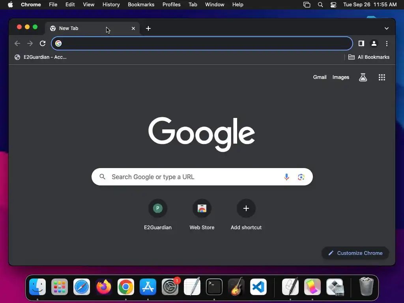
Task: Click the Chrome back arrow button
Action: (x=17, y=43)
